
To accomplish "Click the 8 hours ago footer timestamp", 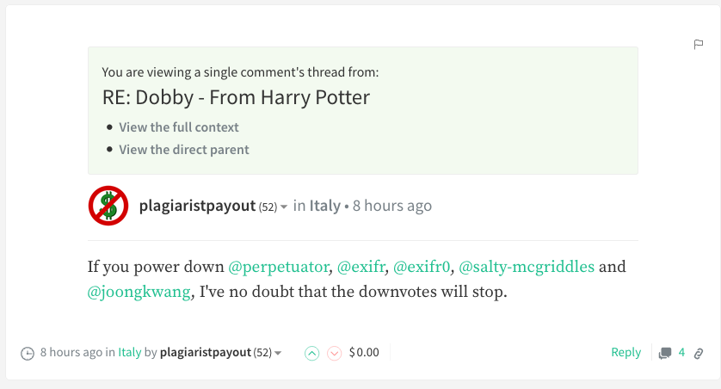I will pyautogui.click(x=71, y=353).
